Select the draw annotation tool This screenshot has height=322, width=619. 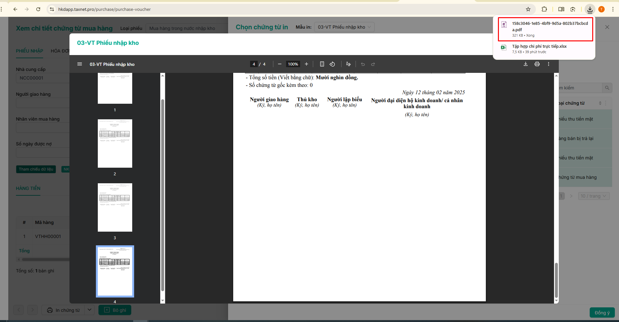tap(348, 64)
